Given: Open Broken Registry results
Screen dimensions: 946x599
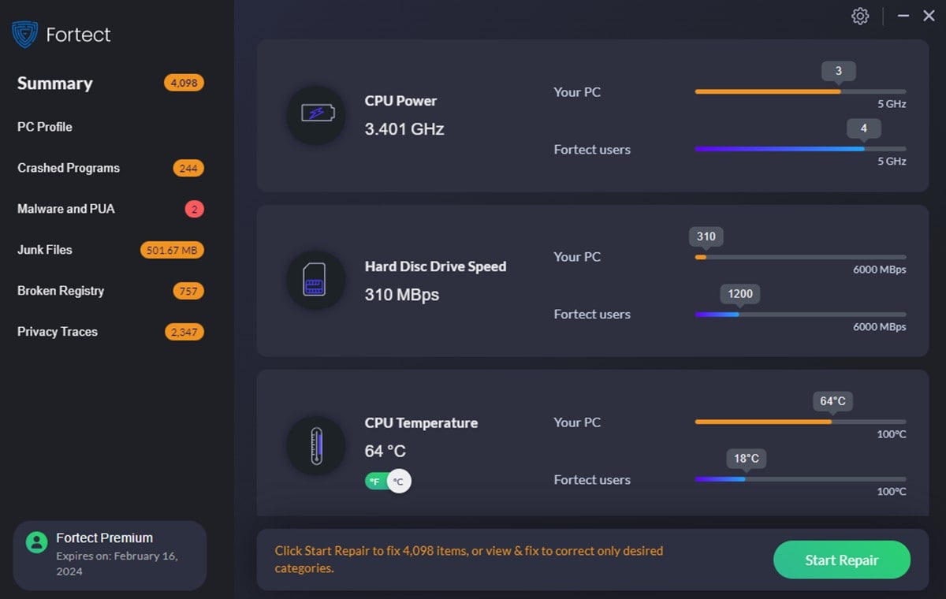Looking at the screenshot, I should click(61, 291).
